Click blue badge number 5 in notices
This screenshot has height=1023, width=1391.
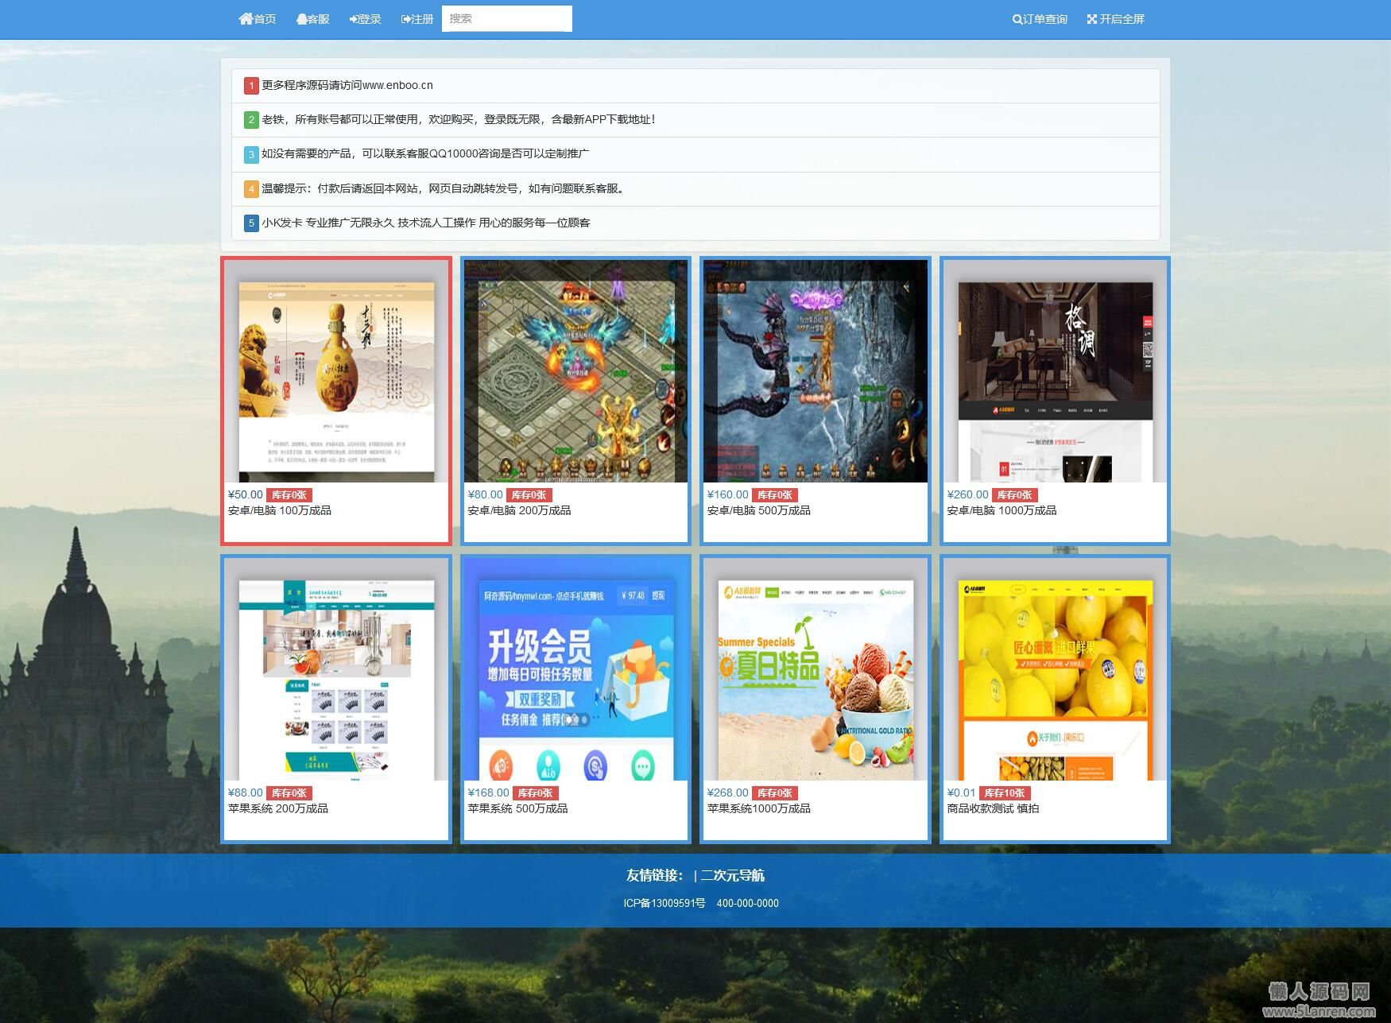[x=251, y=223]
